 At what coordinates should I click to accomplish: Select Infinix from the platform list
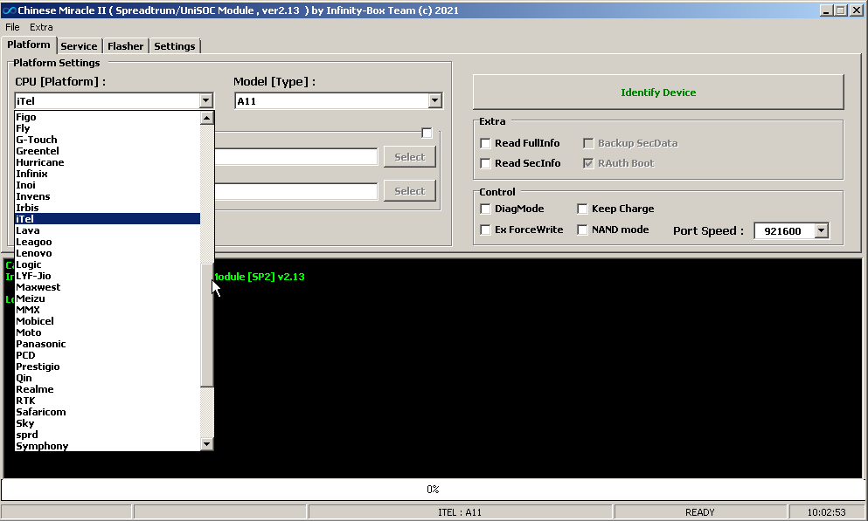(108, 174)
